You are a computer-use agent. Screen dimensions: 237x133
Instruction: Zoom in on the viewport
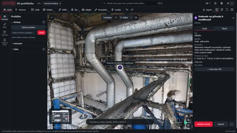tap(188, 120)
